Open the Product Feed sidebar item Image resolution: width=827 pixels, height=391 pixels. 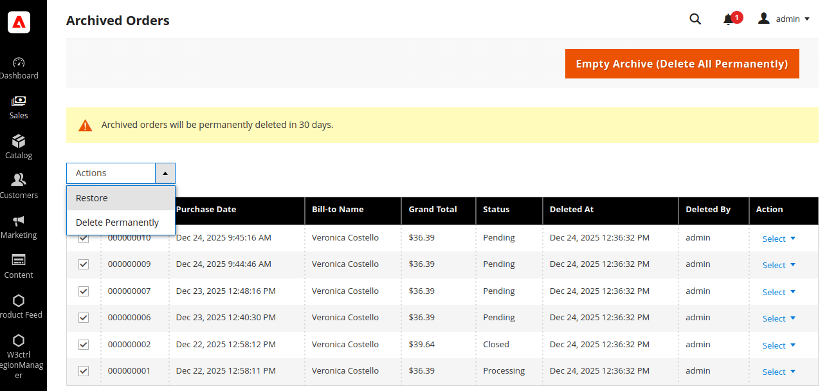pos(18,306)
